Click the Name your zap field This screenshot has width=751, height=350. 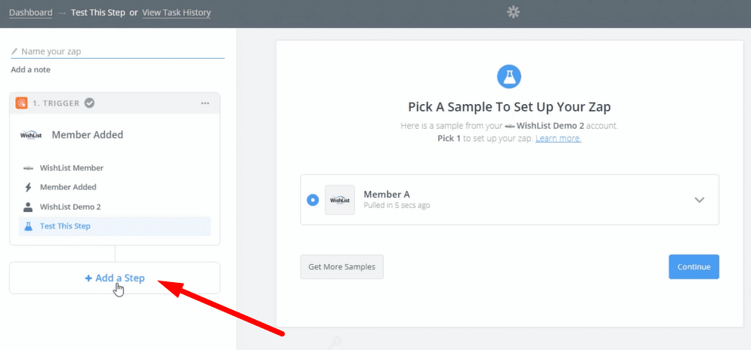(118, 51)
